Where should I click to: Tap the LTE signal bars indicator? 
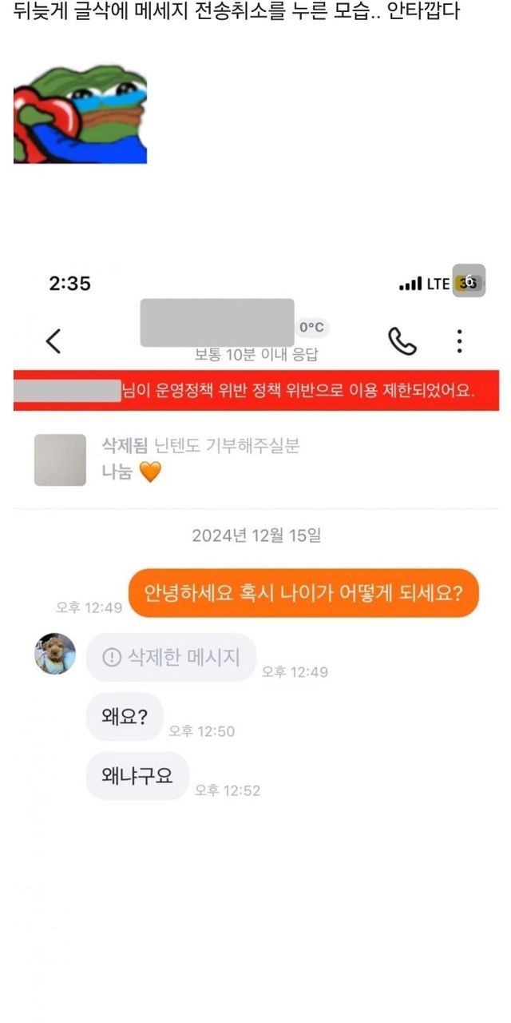[410, 284]
